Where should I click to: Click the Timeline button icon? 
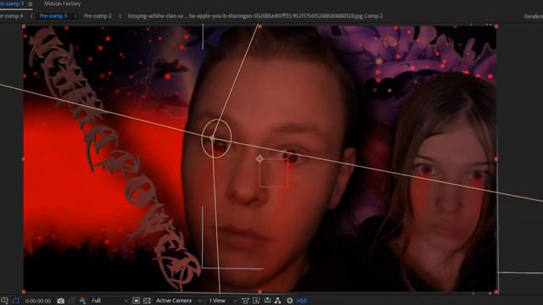tap(267, 301)
